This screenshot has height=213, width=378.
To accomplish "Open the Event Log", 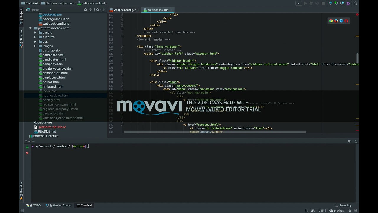I will click(343, 205).
